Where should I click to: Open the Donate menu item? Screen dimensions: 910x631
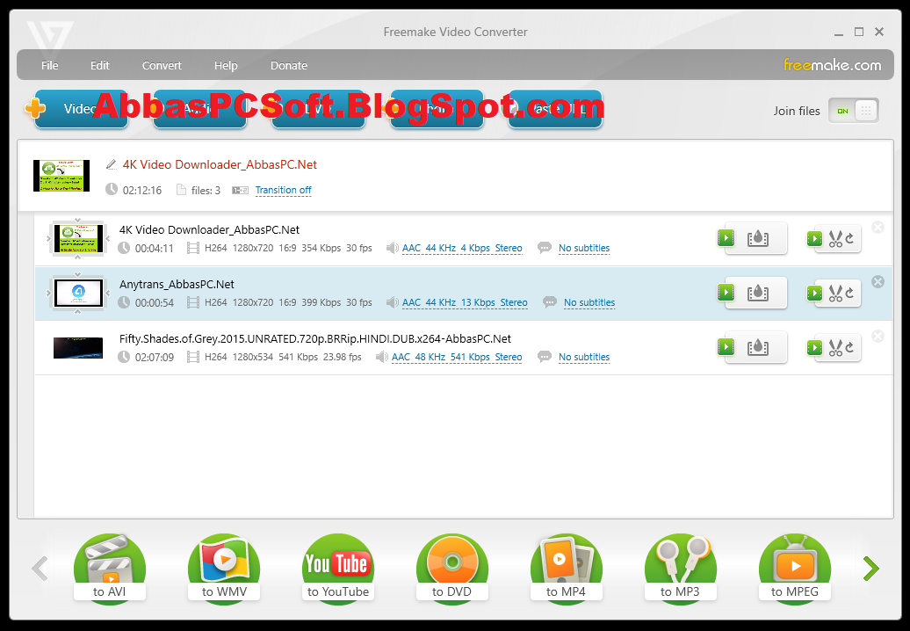288,66
